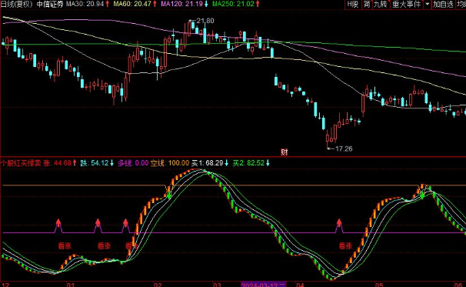Screen dimensions: 466x287
Task: Open the 日线(复权) period selector
Action: click(17, 4)
